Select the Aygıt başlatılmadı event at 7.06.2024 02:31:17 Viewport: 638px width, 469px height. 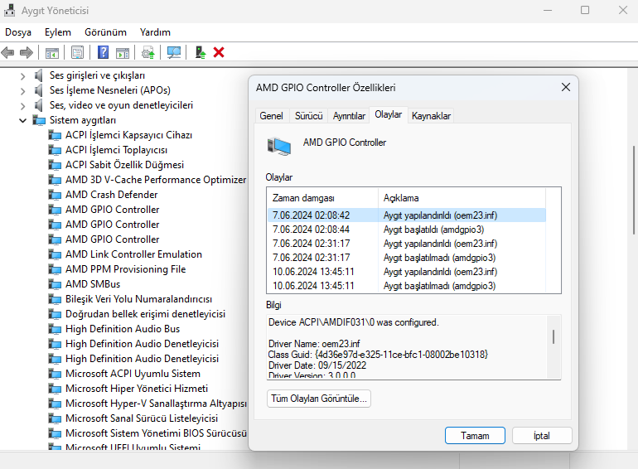[407, 258]
